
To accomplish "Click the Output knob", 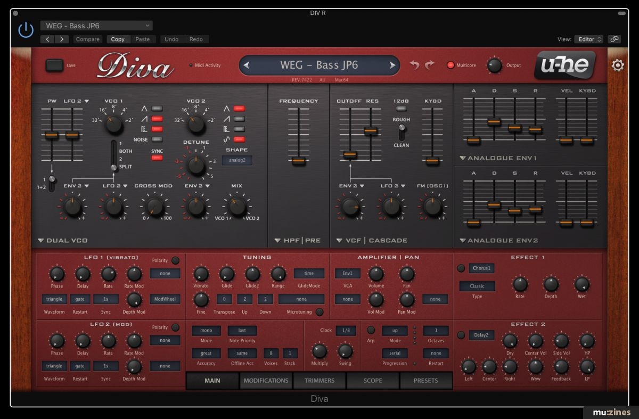I will point(495,65).
